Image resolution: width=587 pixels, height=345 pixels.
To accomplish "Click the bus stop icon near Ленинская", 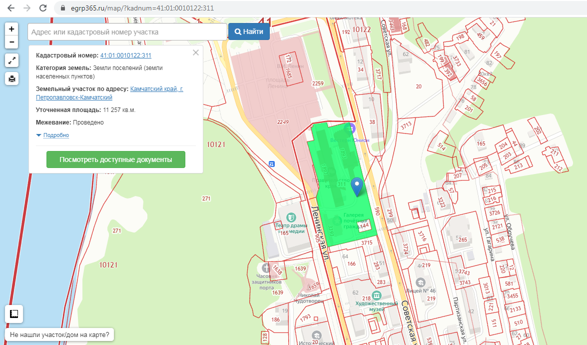I will pyautogui.click(x=272, y=163).
